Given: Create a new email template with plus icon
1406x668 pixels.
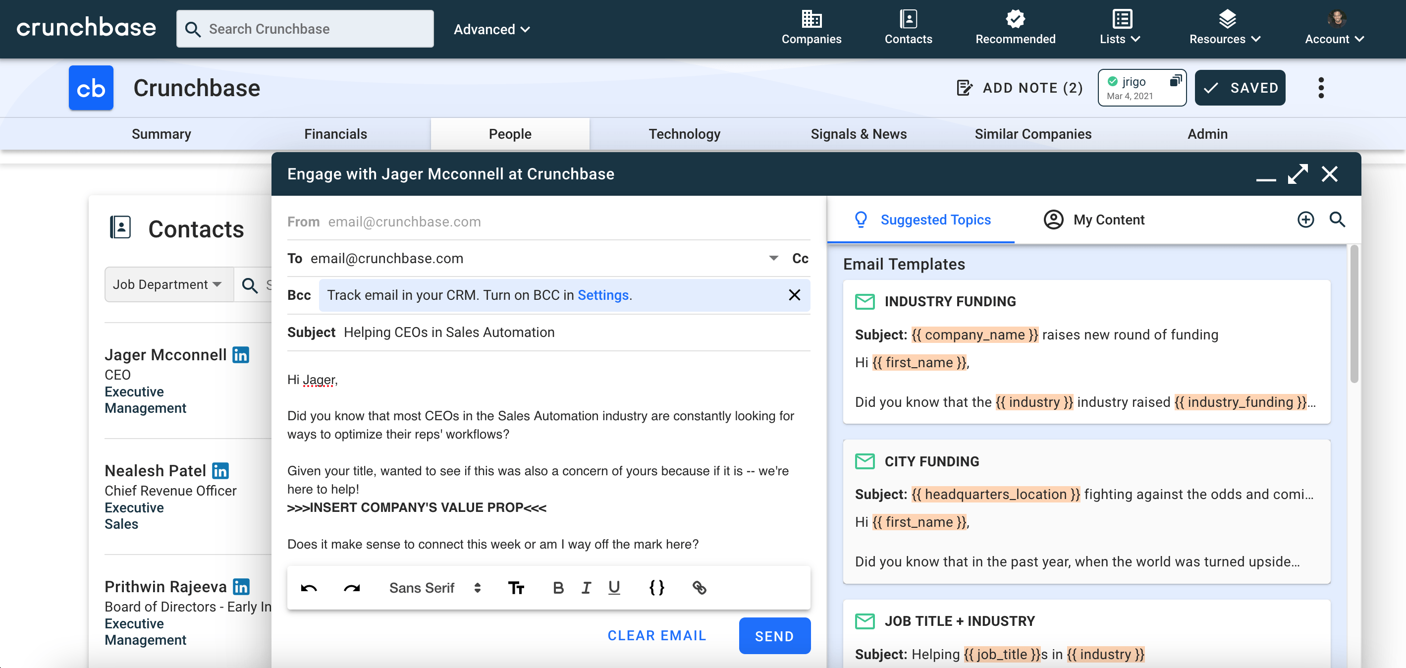Looking at the screenshot, I should pyautogui.click(x=1305, y=220).
